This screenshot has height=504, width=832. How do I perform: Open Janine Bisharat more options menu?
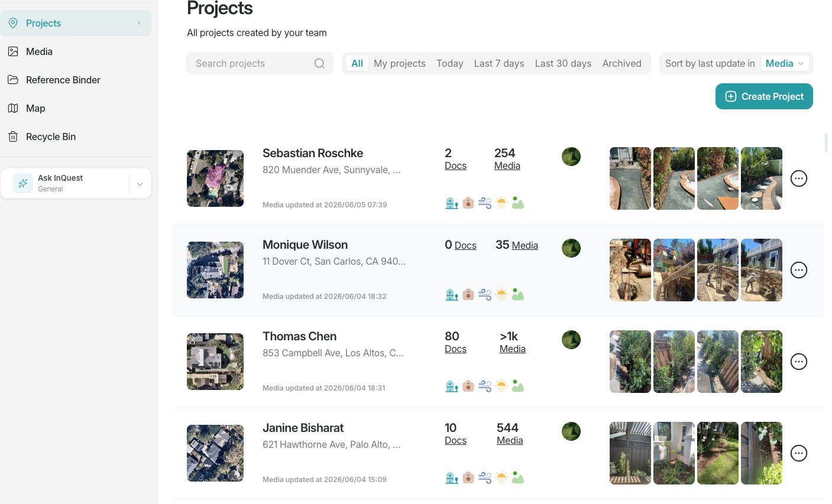tap(799, 453)
